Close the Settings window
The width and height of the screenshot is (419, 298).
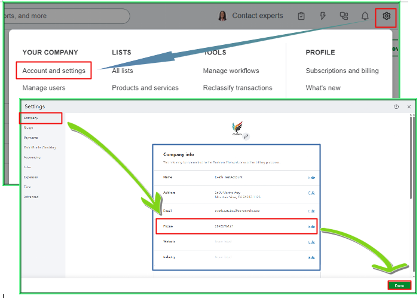tap(409, 107)
